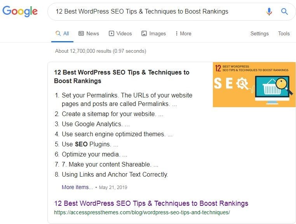Click the accesspressthemes.com green URL
Viewport: 296px width, 224px height.
(x=142, y=212)
